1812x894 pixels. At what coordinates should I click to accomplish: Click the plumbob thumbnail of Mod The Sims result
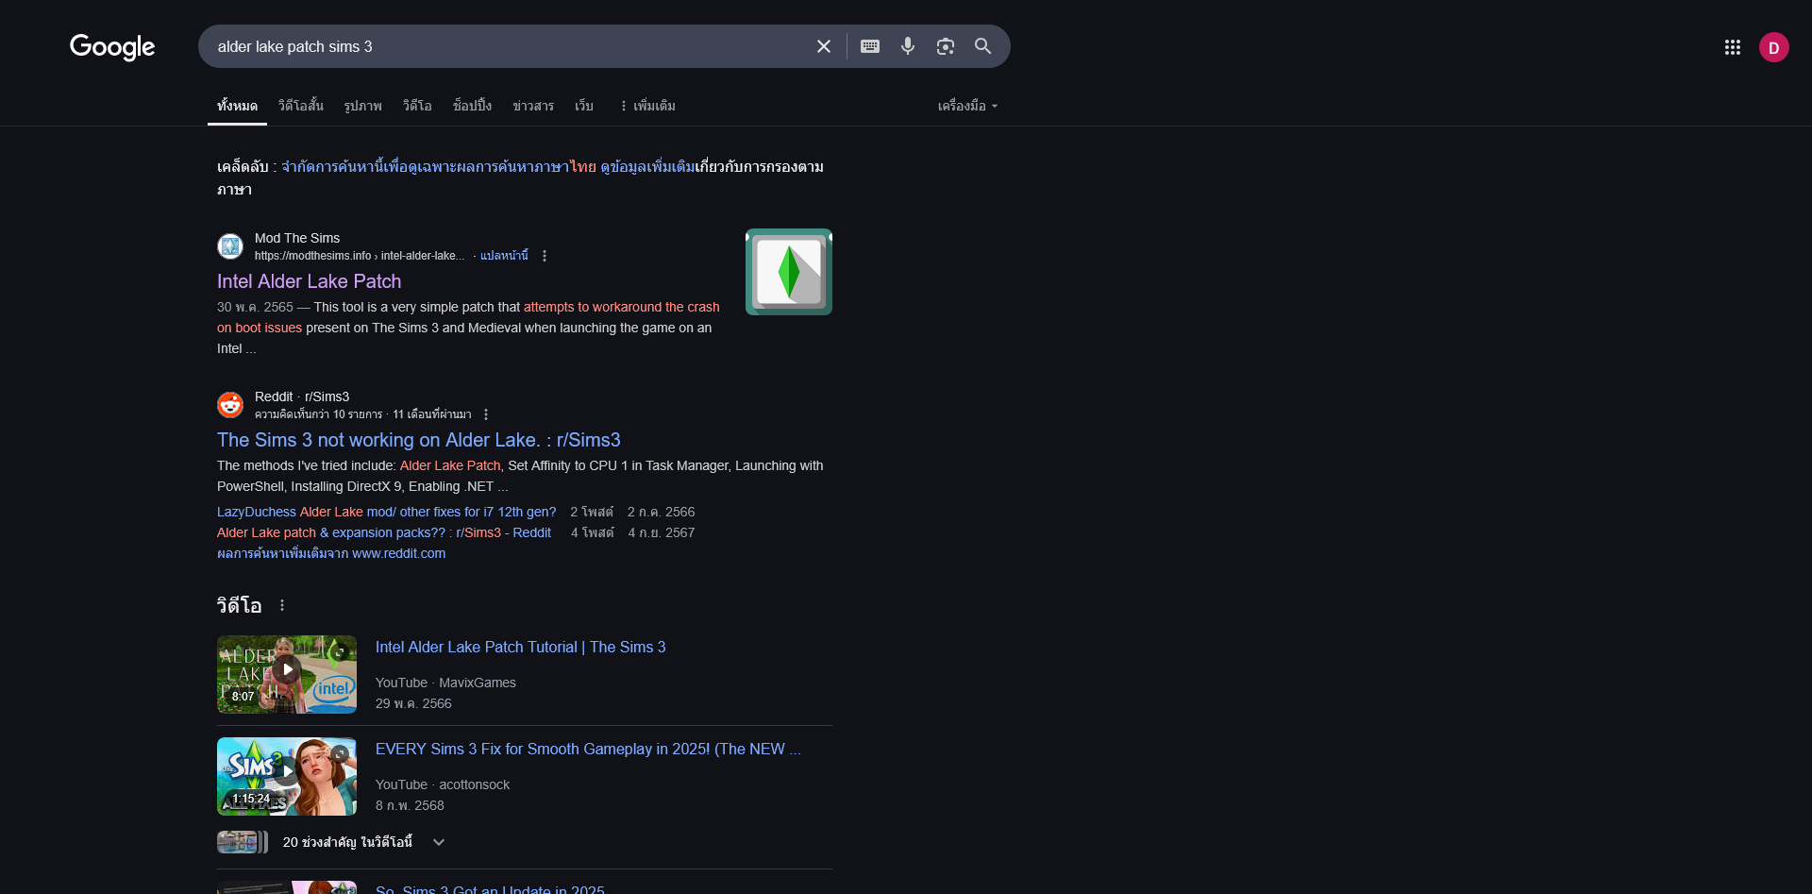point(789,272)
